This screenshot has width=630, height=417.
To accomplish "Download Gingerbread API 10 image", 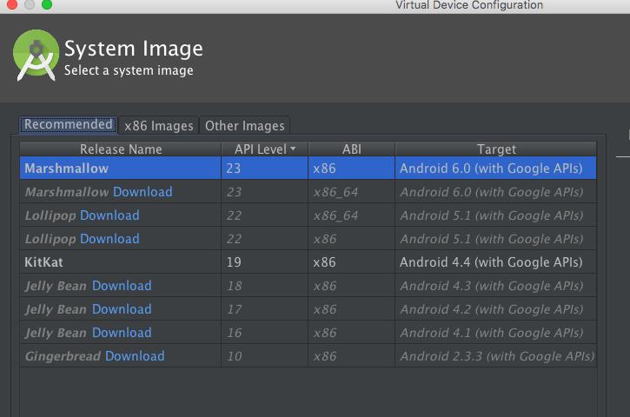I will 135,356.
